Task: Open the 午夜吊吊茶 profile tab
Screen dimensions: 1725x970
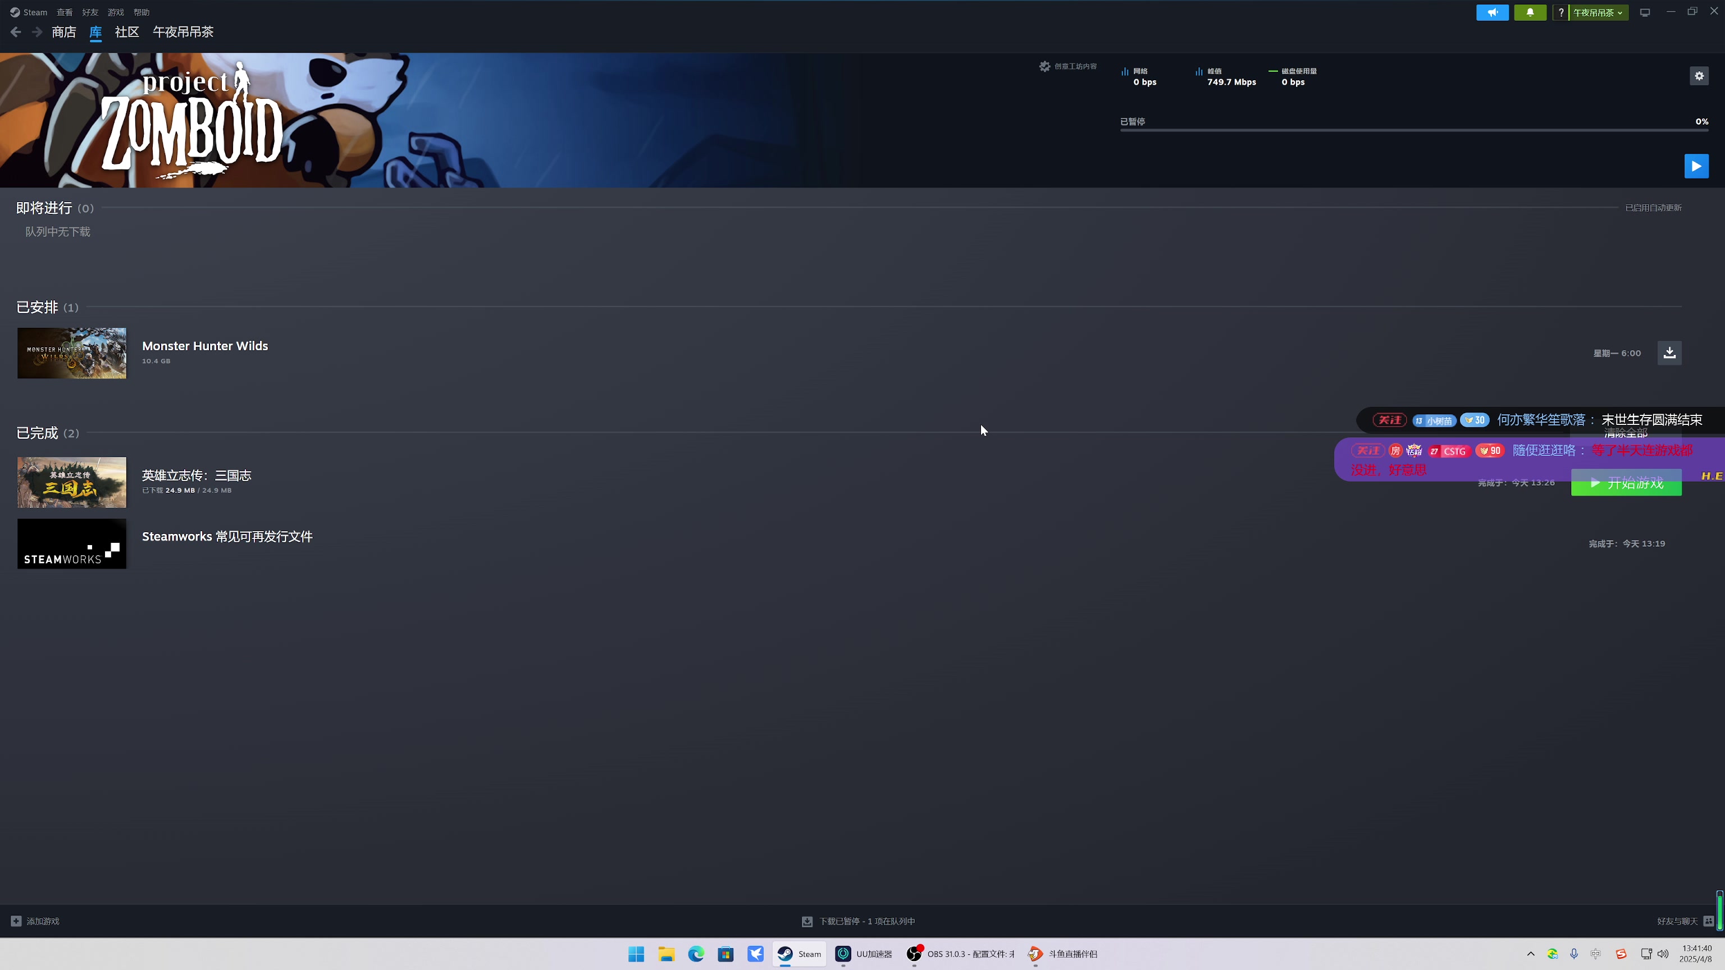Action: (x=183, y=32)
